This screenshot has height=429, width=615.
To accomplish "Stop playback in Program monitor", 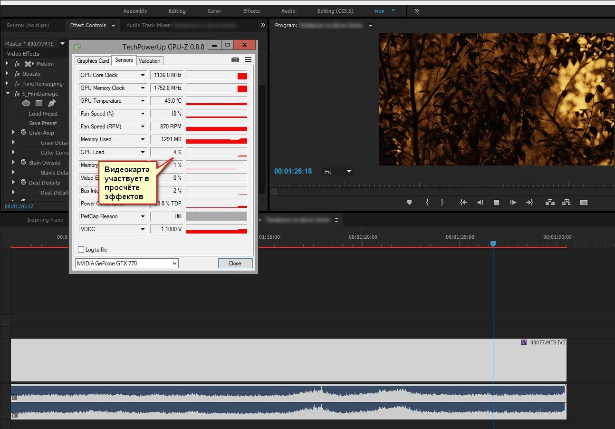I will click(496, 202).
